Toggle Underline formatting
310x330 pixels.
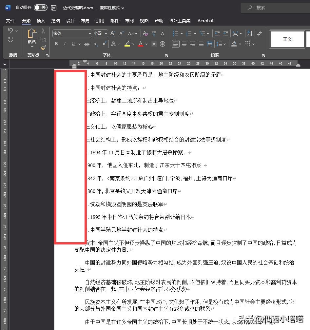tap(73, 44)
